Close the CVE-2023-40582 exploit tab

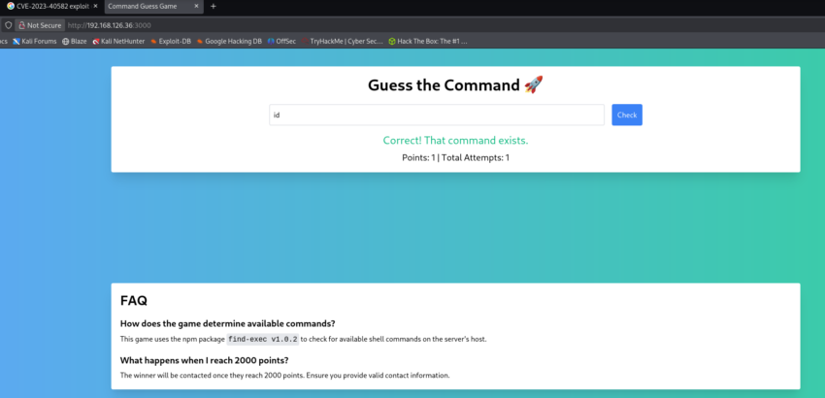tap(95, 7)
